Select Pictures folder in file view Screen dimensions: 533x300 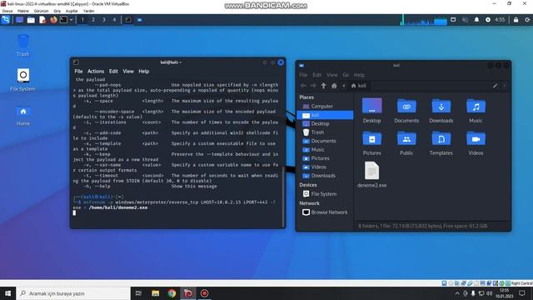click(372, 142)
